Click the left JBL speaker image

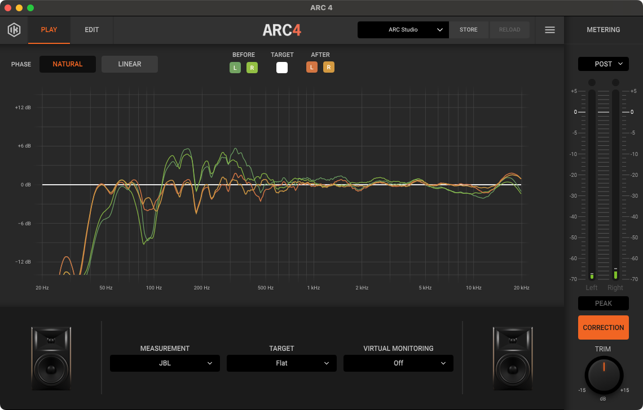click(x=51, y=358)
